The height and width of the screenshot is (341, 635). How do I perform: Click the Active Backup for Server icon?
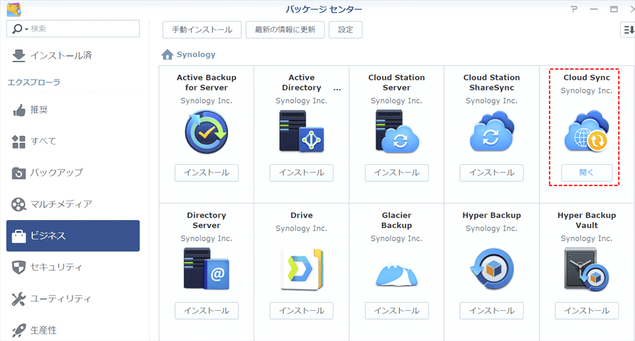tap(206, 132)
